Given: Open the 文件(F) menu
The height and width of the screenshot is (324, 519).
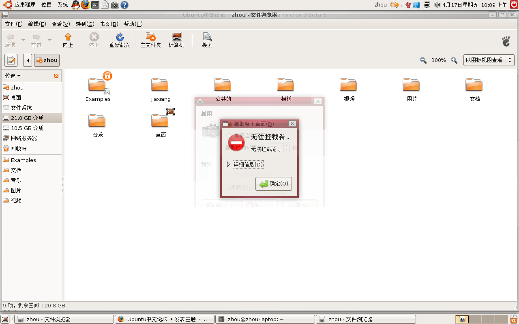Looking at the screenshot, I should (x=14, y=24).
